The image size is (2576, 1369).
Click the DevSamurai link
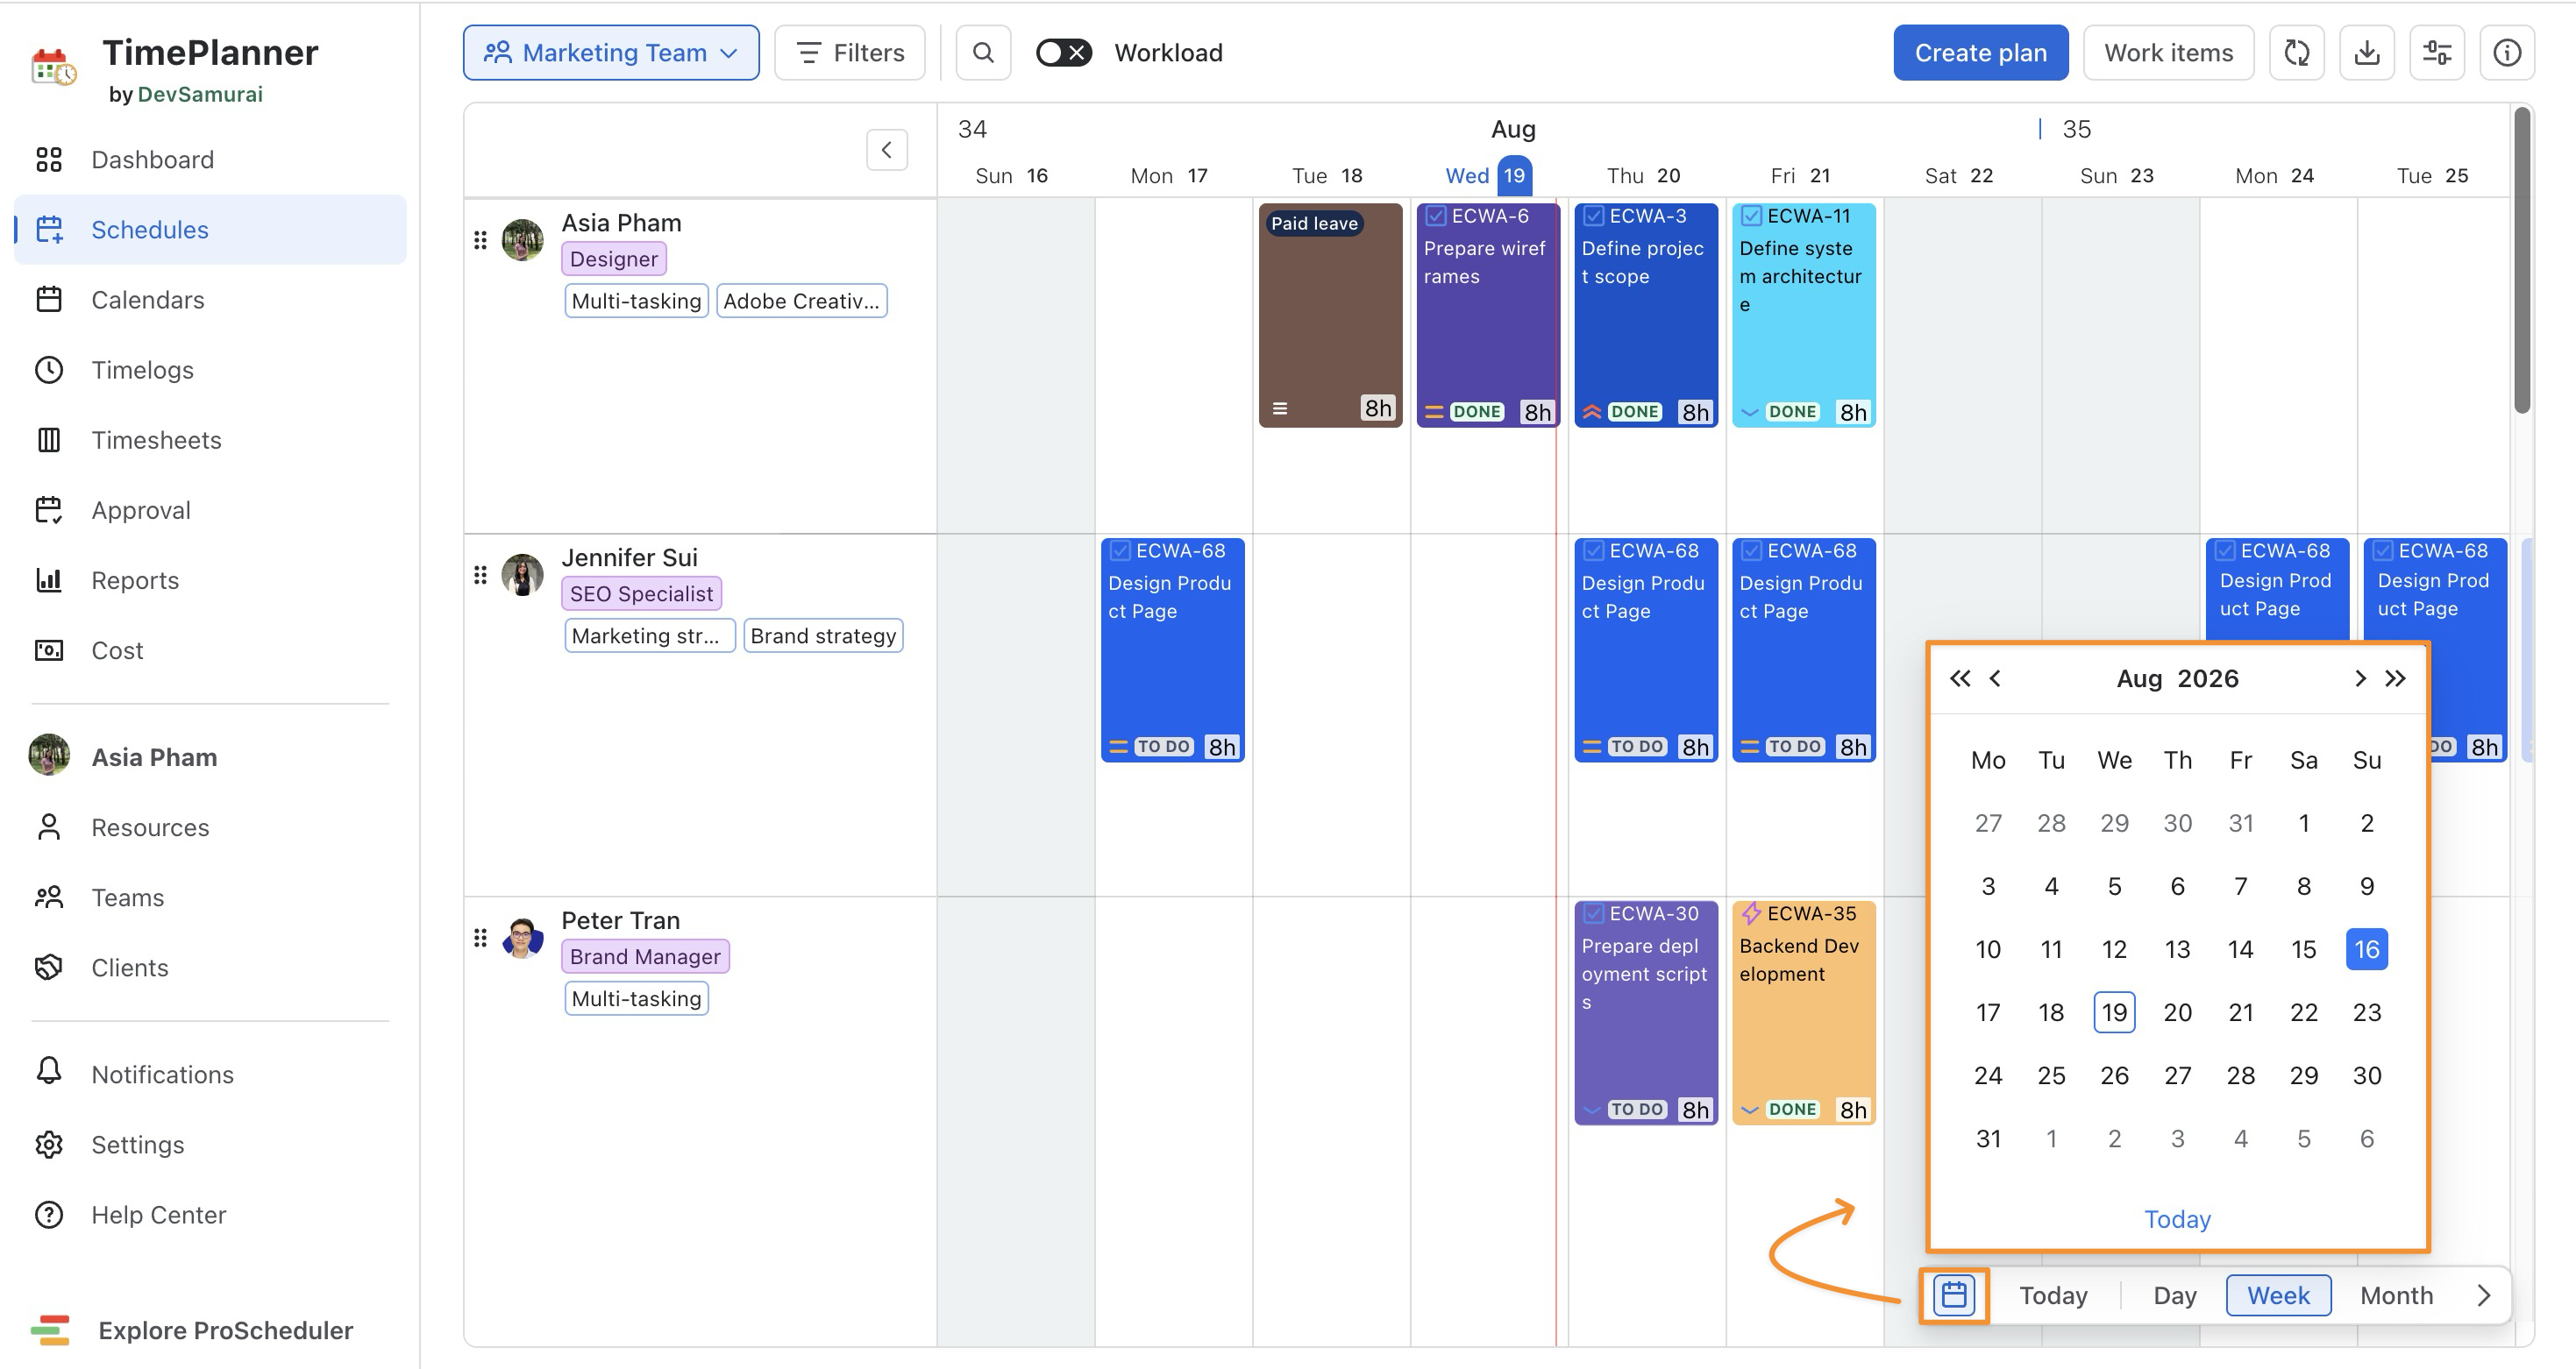click(x=200, y=94)
